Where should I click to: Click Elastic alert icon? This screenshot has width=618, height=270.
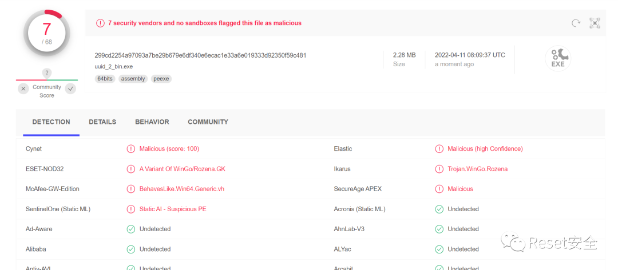pos(439,149)
